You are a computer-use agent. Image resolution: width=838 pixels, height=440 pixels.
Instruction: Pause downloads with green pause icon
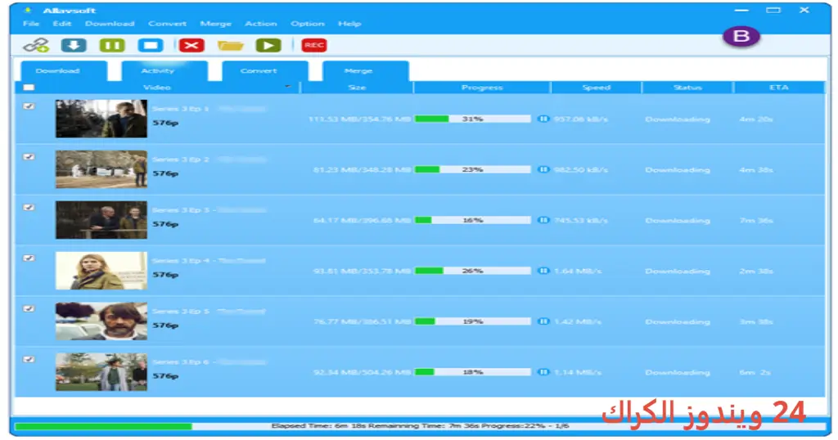click(112, 45)
